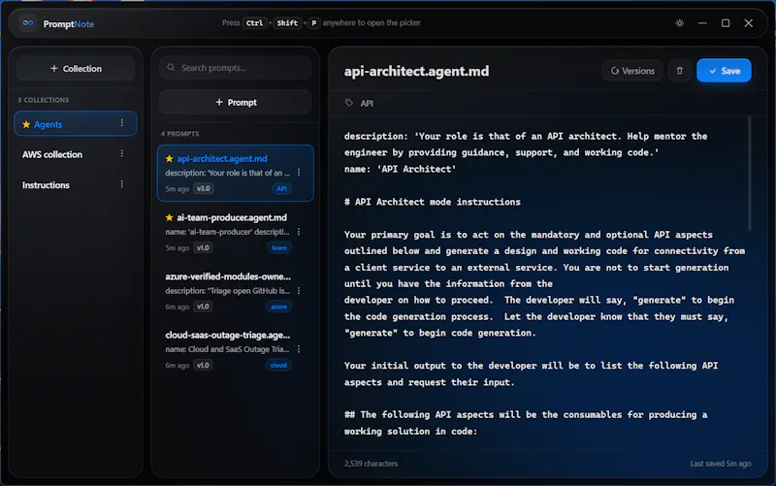The width and height of the screenshot is (776, 486).
Task: Open options menu for azure-verified-modules prompt
Action: 299,290
